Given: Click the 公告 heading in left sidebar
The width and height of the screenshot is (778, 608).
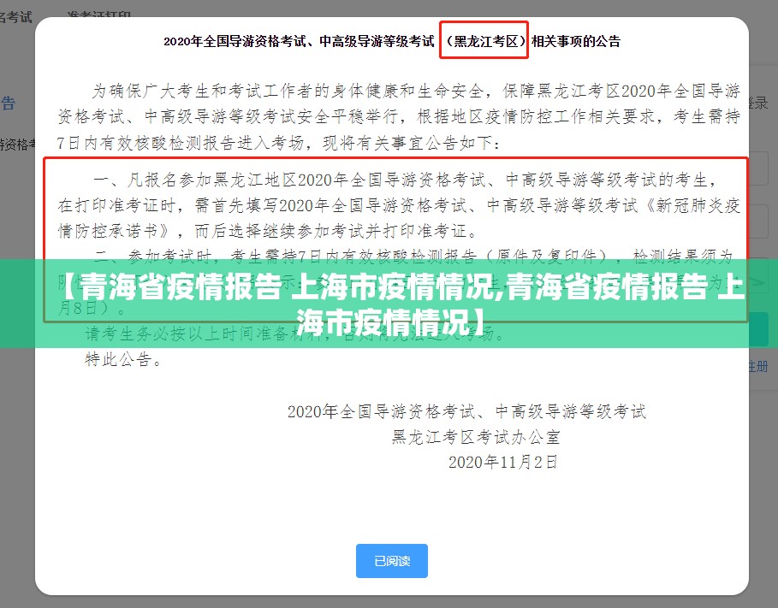Looking at the screenshot, I should coord(9,103).
